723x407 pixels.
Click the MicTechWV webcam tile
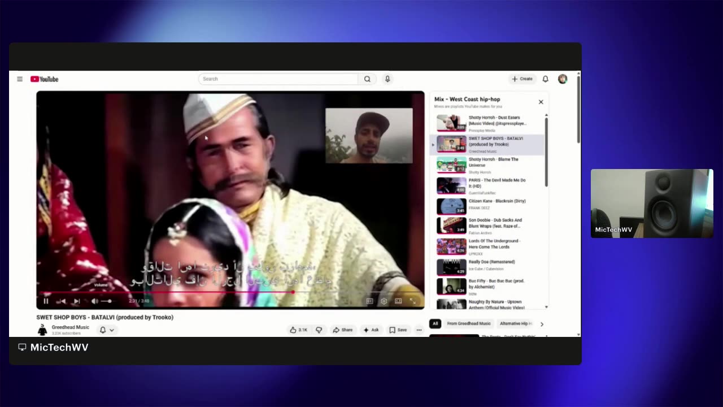tap(652, 203)
